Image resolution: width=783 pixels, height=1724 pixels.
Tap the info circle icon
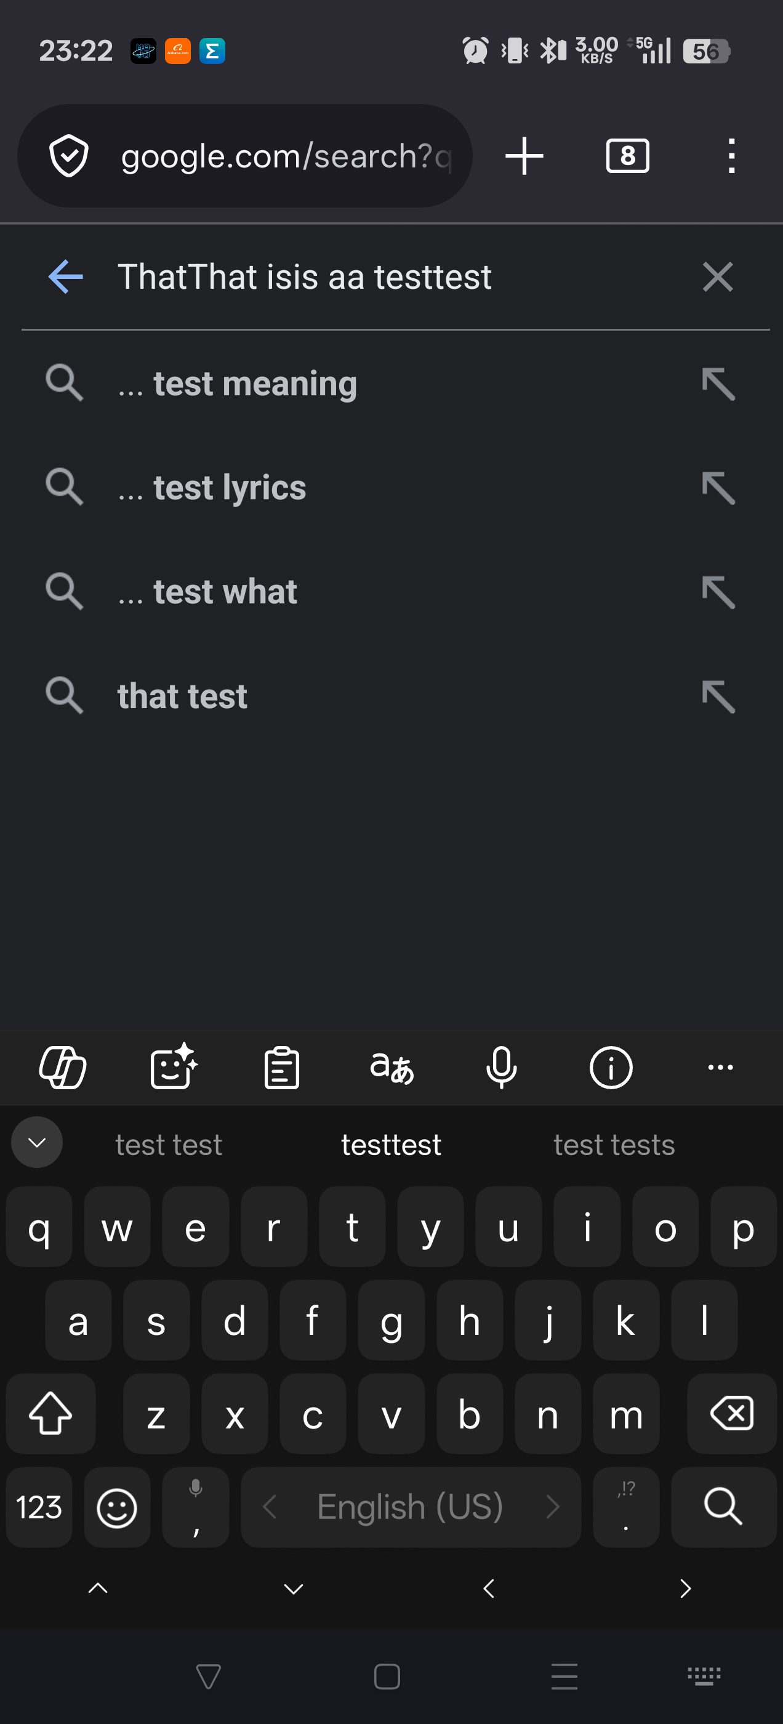[x=611, y=1067]
